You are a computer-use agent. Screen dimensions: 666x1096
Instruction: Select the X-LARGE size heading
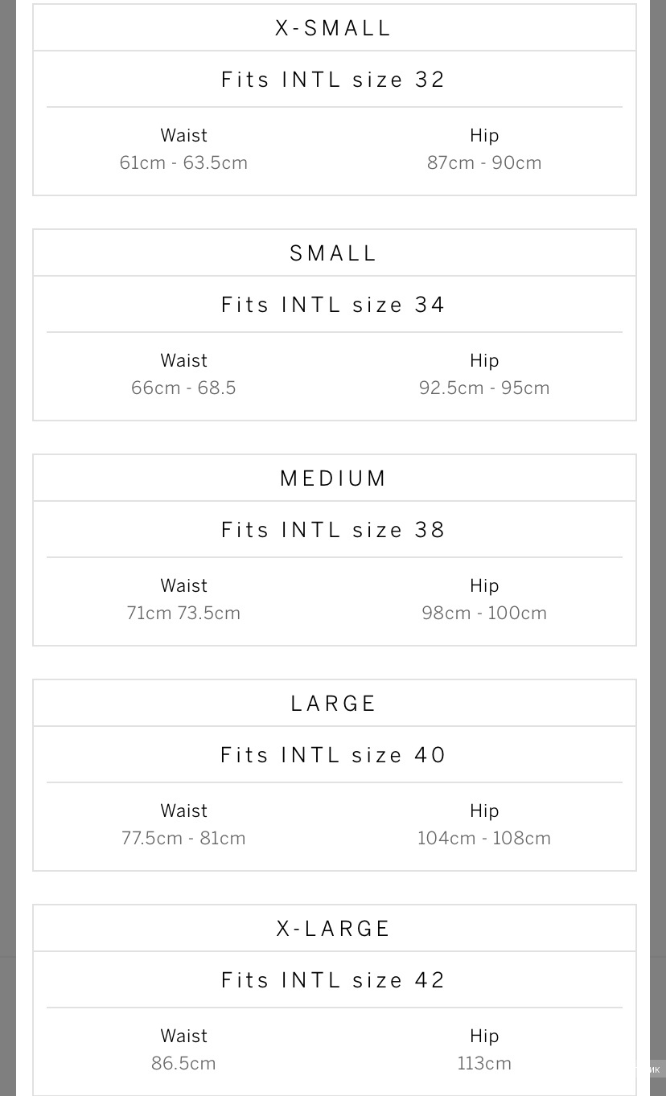tap(334, 929)
